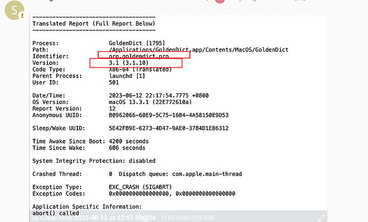Viewport: 368px width, 222px height.
Task: Click the identifier value "org.goldendict.pro"
Action: pos(139,56)
